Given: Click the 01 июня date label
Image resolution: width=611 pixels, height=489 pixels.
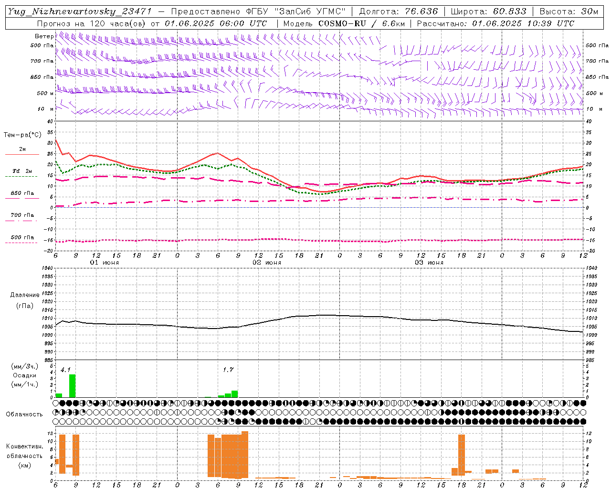Looking at the screenshot, I should click(105, 263).
